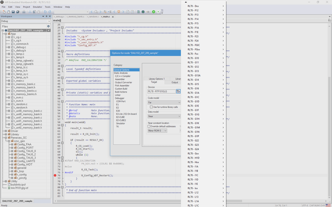Choose RL78 - L13 device family

tap(204, 197)
